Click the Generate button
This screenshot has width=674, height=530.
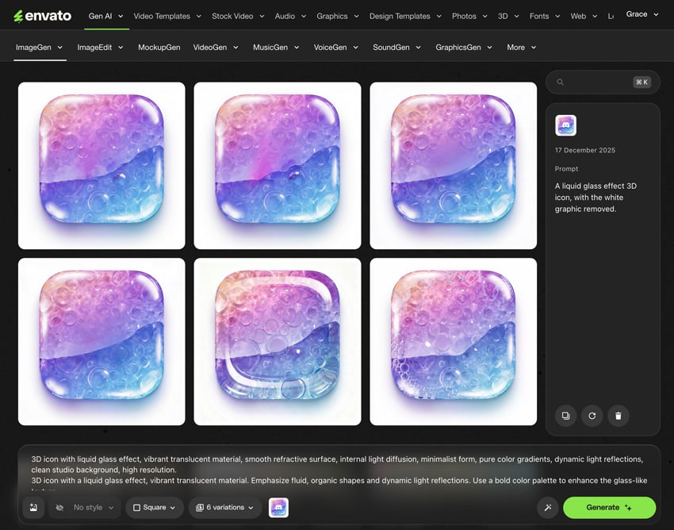[x=609, y=507]
